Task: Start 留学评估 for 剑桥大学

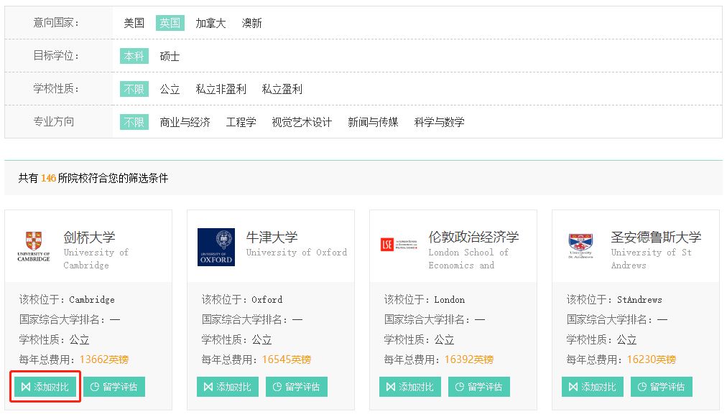Action: (114, 387)
